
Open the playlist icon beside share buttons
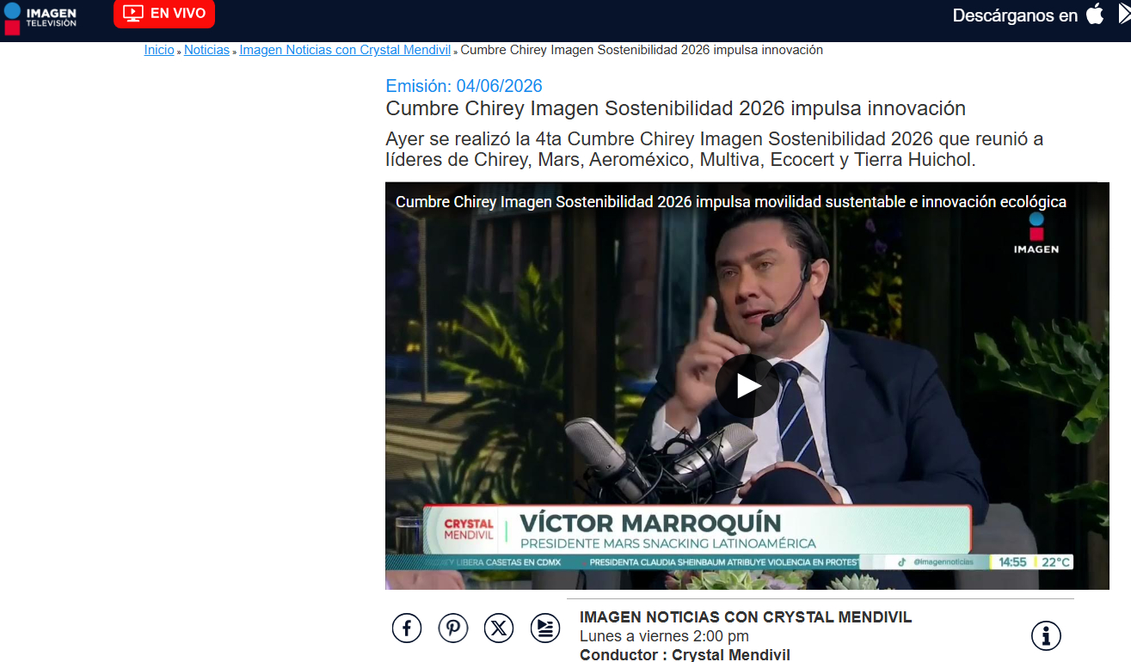click(544, 628)
